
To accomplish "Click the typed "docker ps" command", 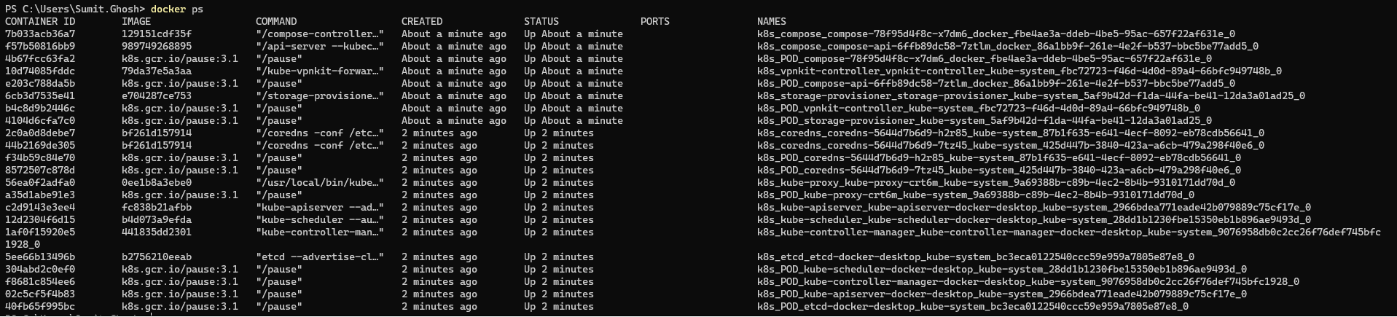I will pyautogui.click(x=177, y=9).
